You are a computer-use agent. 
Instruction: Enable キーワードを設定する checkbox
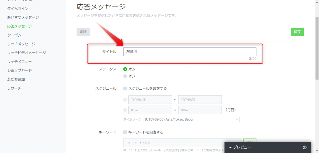coord(125,132)
